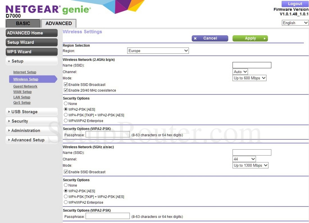Image resolution: width=309 pixels, height=223 pixels.
Task: Cancel the pending wireless changes
Action: click(210, 38)
